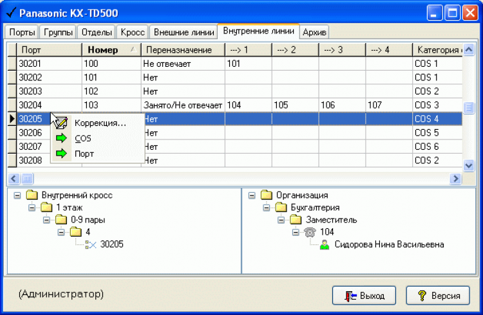483x315 pixels.
Task: Click the Бухгалтерия folder icon
Action: [x=281, y=207]
